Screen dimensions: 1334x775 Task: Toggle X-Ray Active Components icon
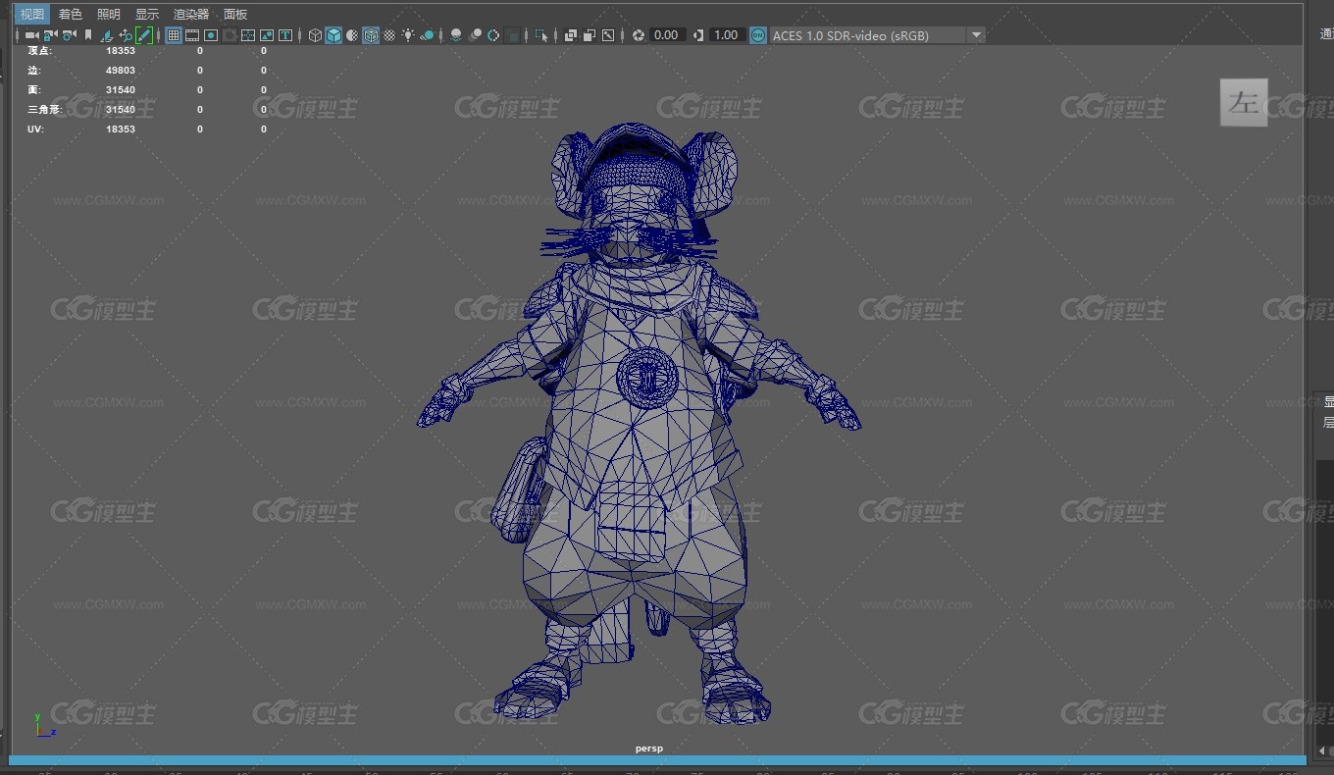pos(590,35)
